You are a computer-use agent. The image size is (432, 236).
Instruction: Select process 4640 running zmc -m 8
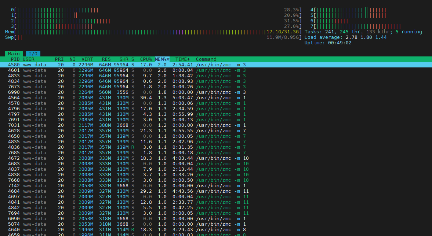pos(216,230)
